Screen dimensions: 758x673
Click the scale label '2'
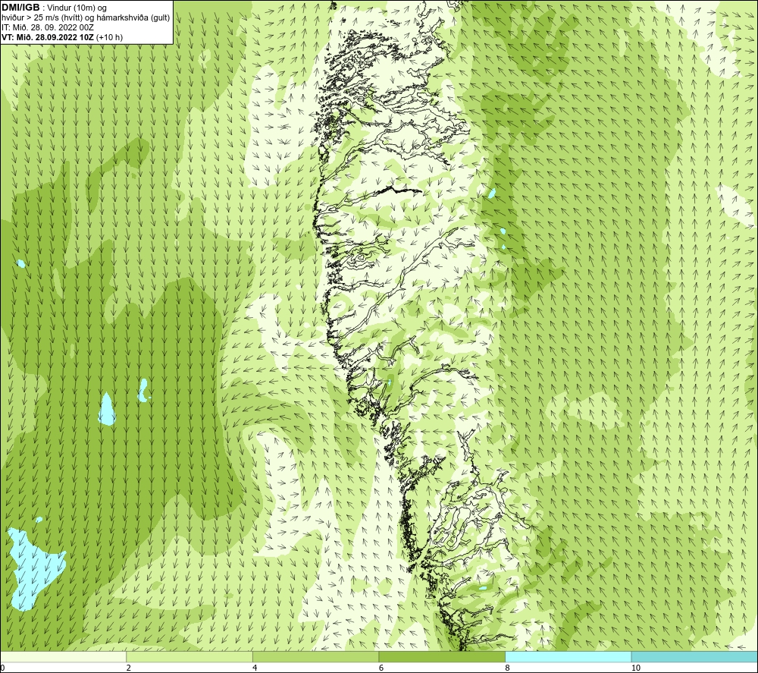point(129,668)
